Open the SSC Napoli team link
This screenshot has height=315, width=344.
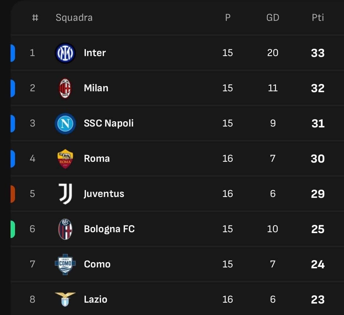109,123
